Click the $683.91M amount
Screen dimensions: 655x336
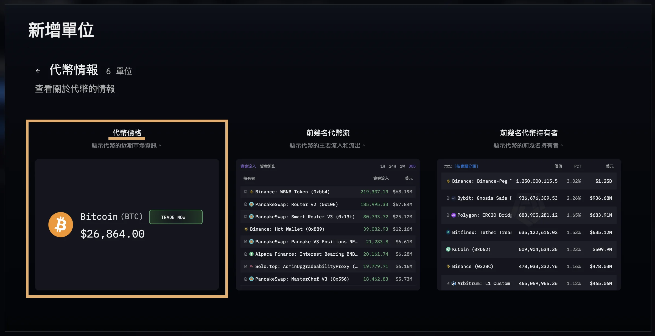(601, 215)
